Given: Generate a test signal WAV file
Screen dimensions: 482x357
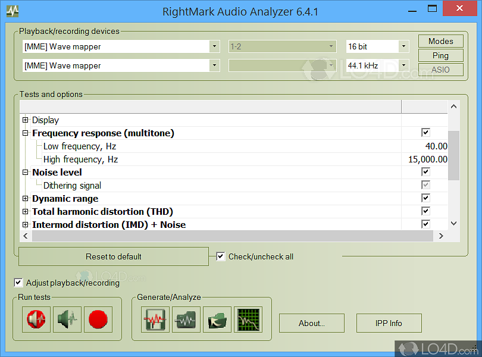Looking at the screenshot, I should 155,320.
